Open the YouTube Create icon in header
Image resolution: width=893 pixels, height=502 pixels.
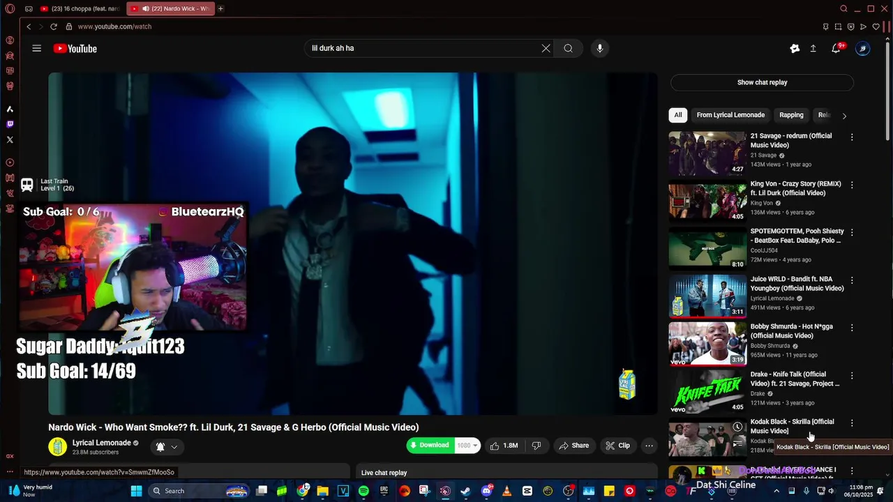(794, 48)
